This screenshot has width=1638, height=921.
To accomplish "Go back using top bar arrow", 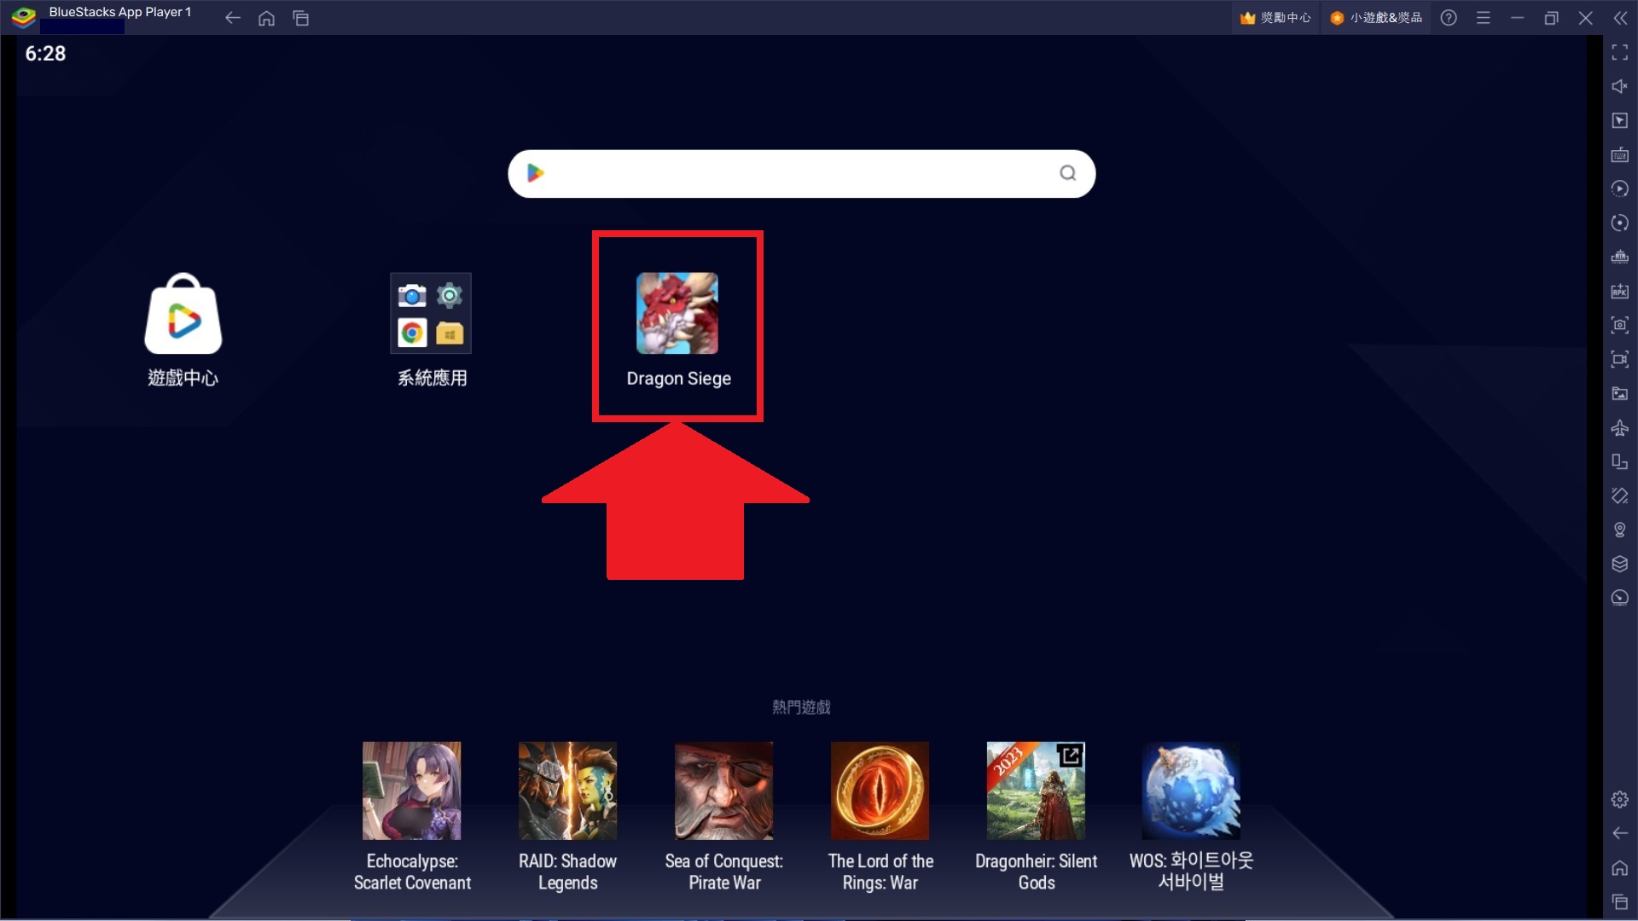I will [232, 18].
